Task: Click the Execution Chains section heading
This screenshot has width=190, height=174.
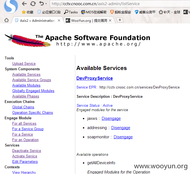Action: 20,102
